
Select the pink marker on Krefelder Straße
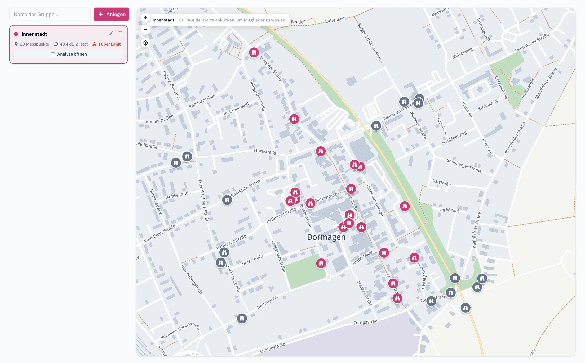tap(254, 52)
